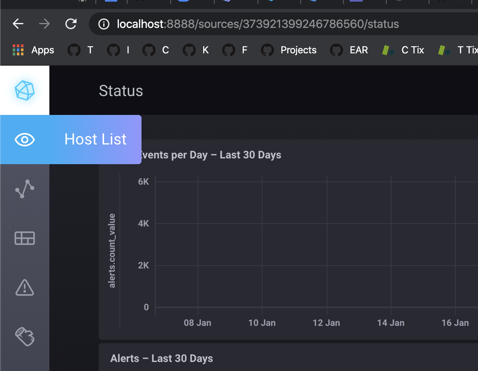Screen dimensions: 478x371
Task: Open the EAR bookmark
Action: (x=349, y=50)
